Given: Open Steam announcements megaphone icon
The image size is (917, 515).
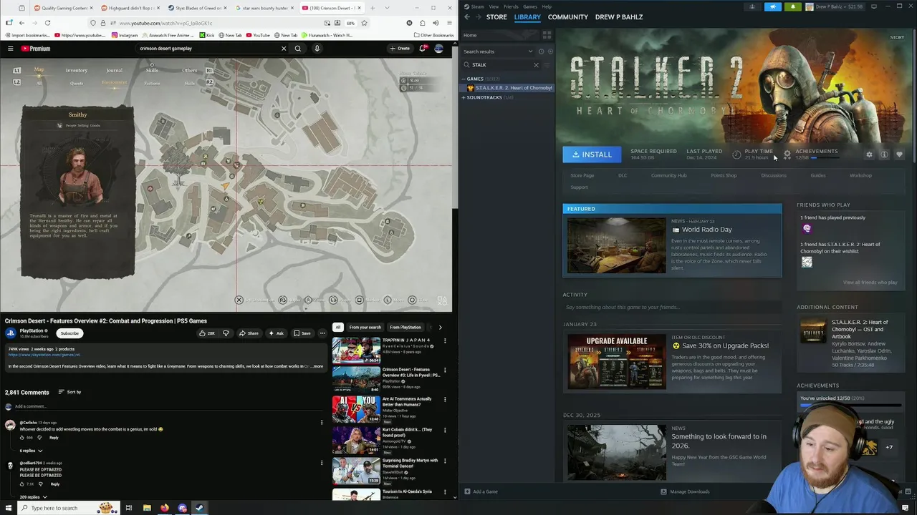Looking at the screenshot, I should click(x=773, y=6).
